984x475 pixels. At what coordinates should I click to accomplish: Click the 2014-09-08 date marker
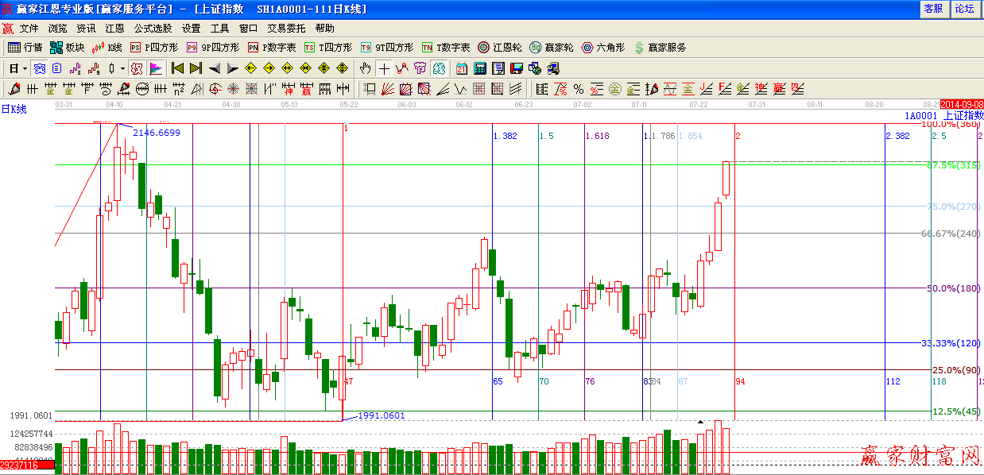[962, 104]
